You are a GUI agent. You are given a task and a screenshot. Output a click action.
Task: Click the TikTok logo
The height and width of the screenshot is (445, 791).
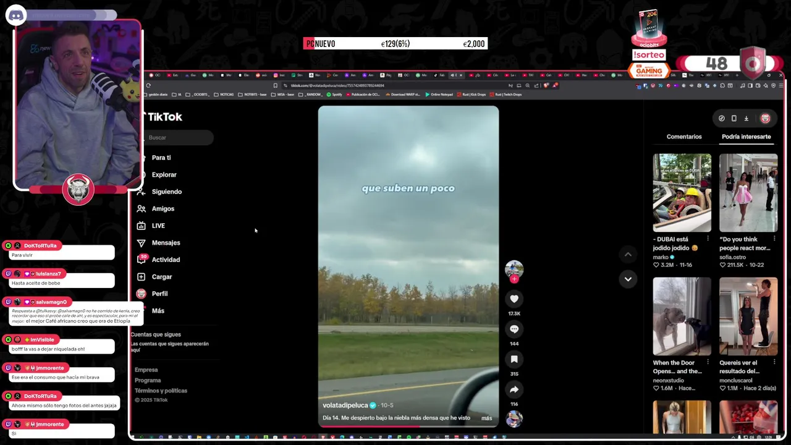click(164, 117)
